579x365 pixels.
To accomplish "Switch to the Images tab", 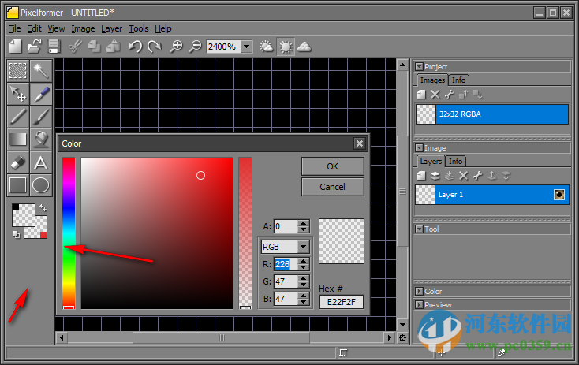I will click(x=432, y=80).
